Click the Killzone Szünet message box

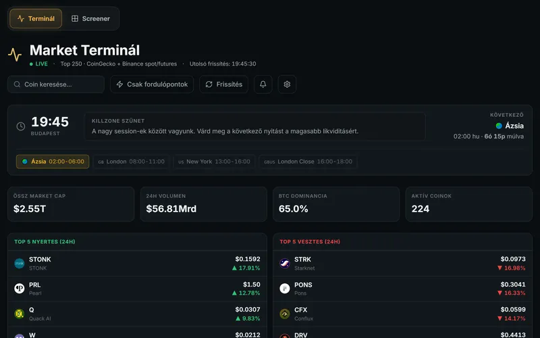pyautogui.click(x=255, y=126)
